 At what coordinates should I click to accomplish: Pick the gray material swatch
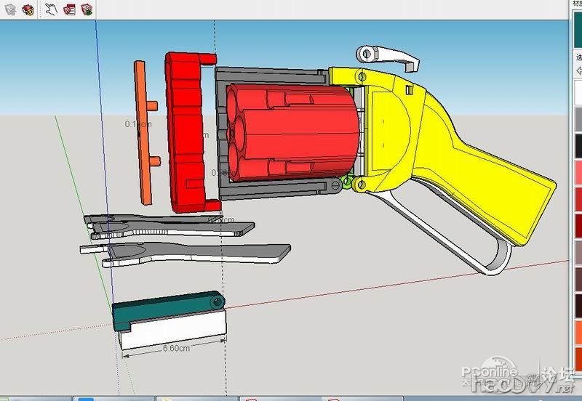pos(578,119)
